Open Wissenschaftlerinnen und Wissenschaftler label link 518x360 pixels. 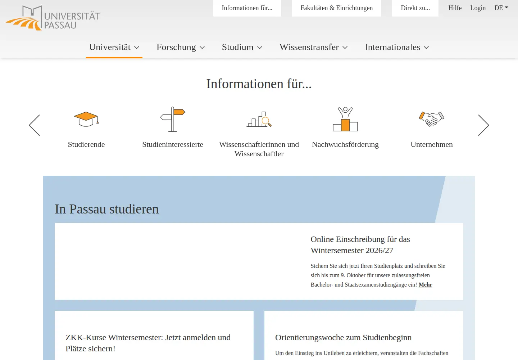click(259, 149)
